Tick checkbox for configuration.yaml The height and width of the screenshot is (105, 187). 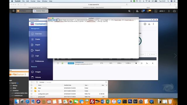point(32,94)
